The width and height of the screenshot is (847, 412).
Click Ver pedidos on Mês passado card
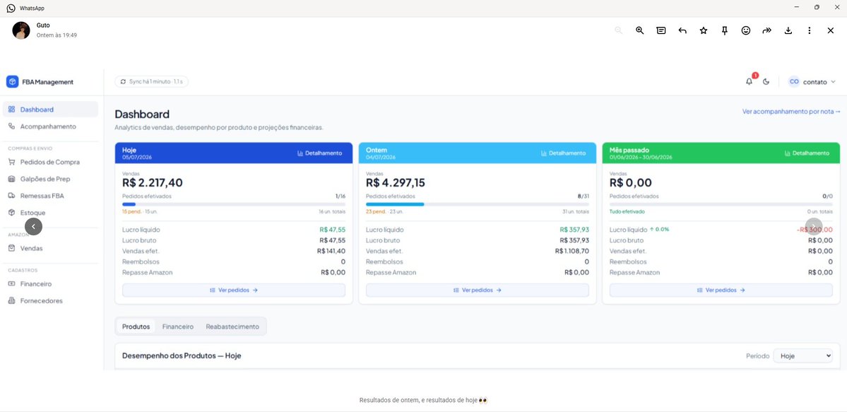click(721, 290)
